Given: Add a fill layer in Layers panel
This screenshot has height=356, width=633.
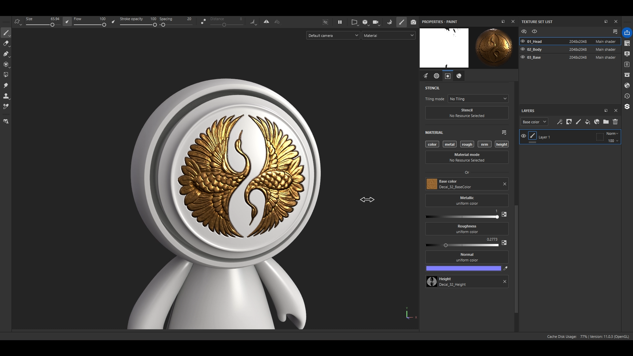Looking at the screenshot, I should coord(588,122).
